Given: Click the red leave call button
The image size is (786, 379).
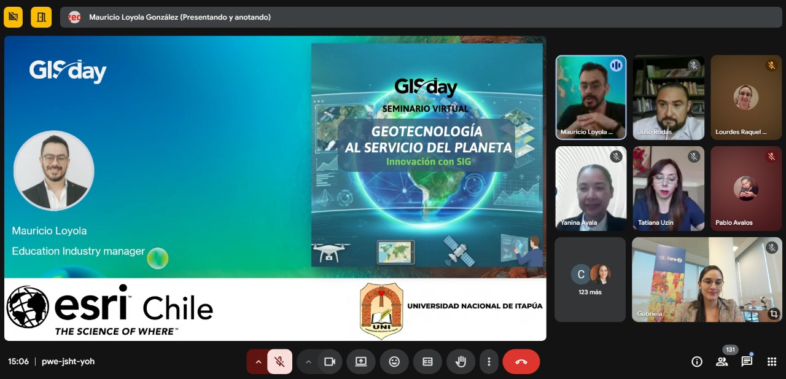Looking at the screenshot, I should [521, 362].
